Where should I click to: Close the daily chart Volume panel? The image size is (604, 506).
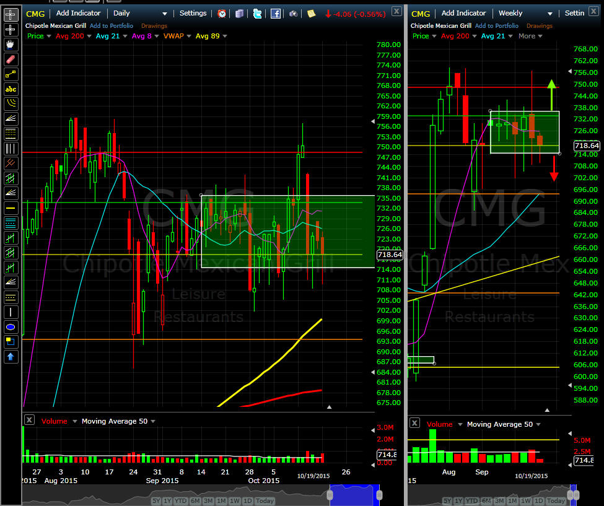29,420
